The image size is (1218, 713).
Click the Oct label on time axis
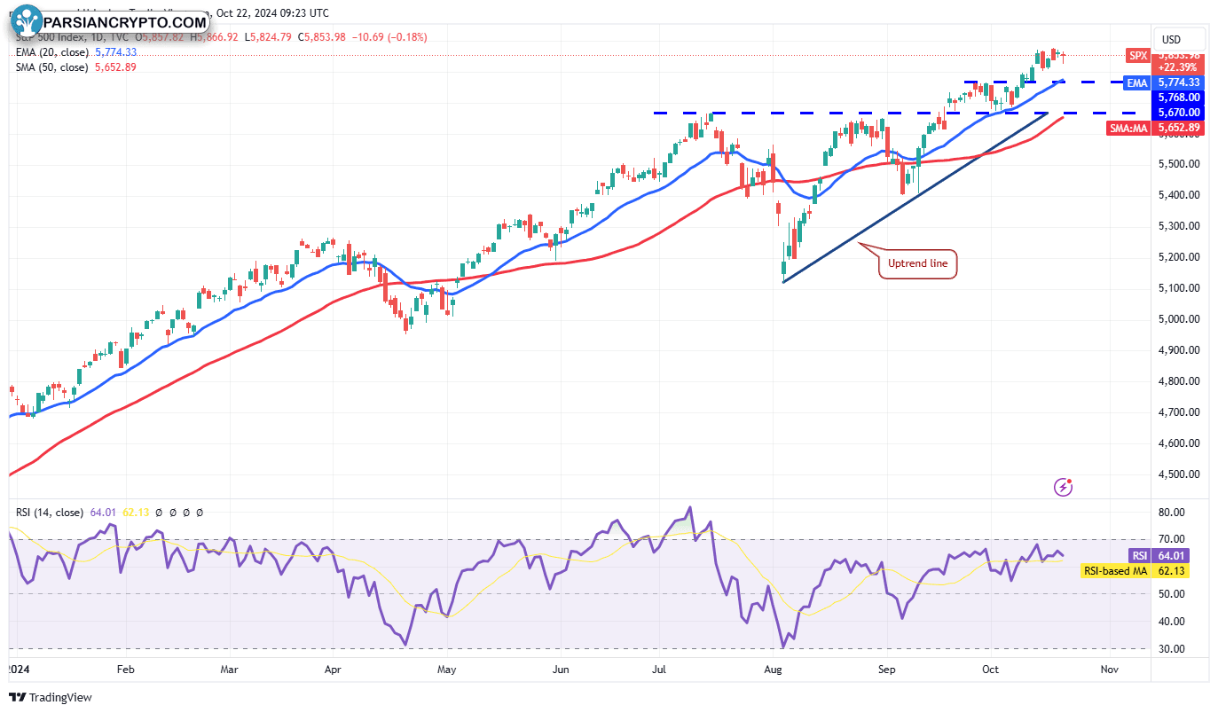click(x=991, y=670)
